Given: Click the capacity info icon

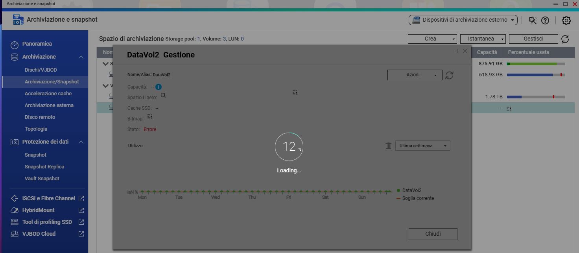Looking at the screenshot, I should 159,87.
